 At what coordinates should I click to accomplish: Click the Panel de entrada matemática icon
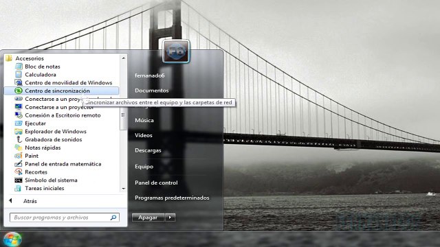pyautogui.click(x=19, y=164)
